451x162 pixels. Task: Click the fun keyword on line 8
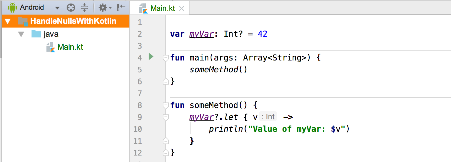pos(177,105)
